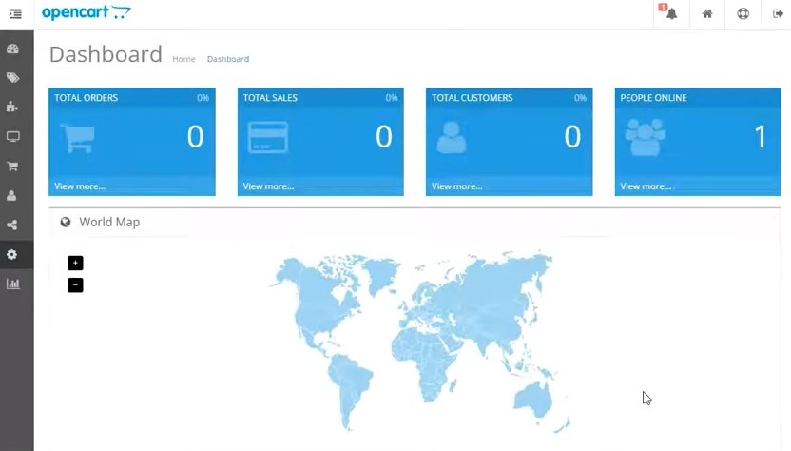
Task: Open Sales via sidebar cart icon
Action: coord(12,167)
